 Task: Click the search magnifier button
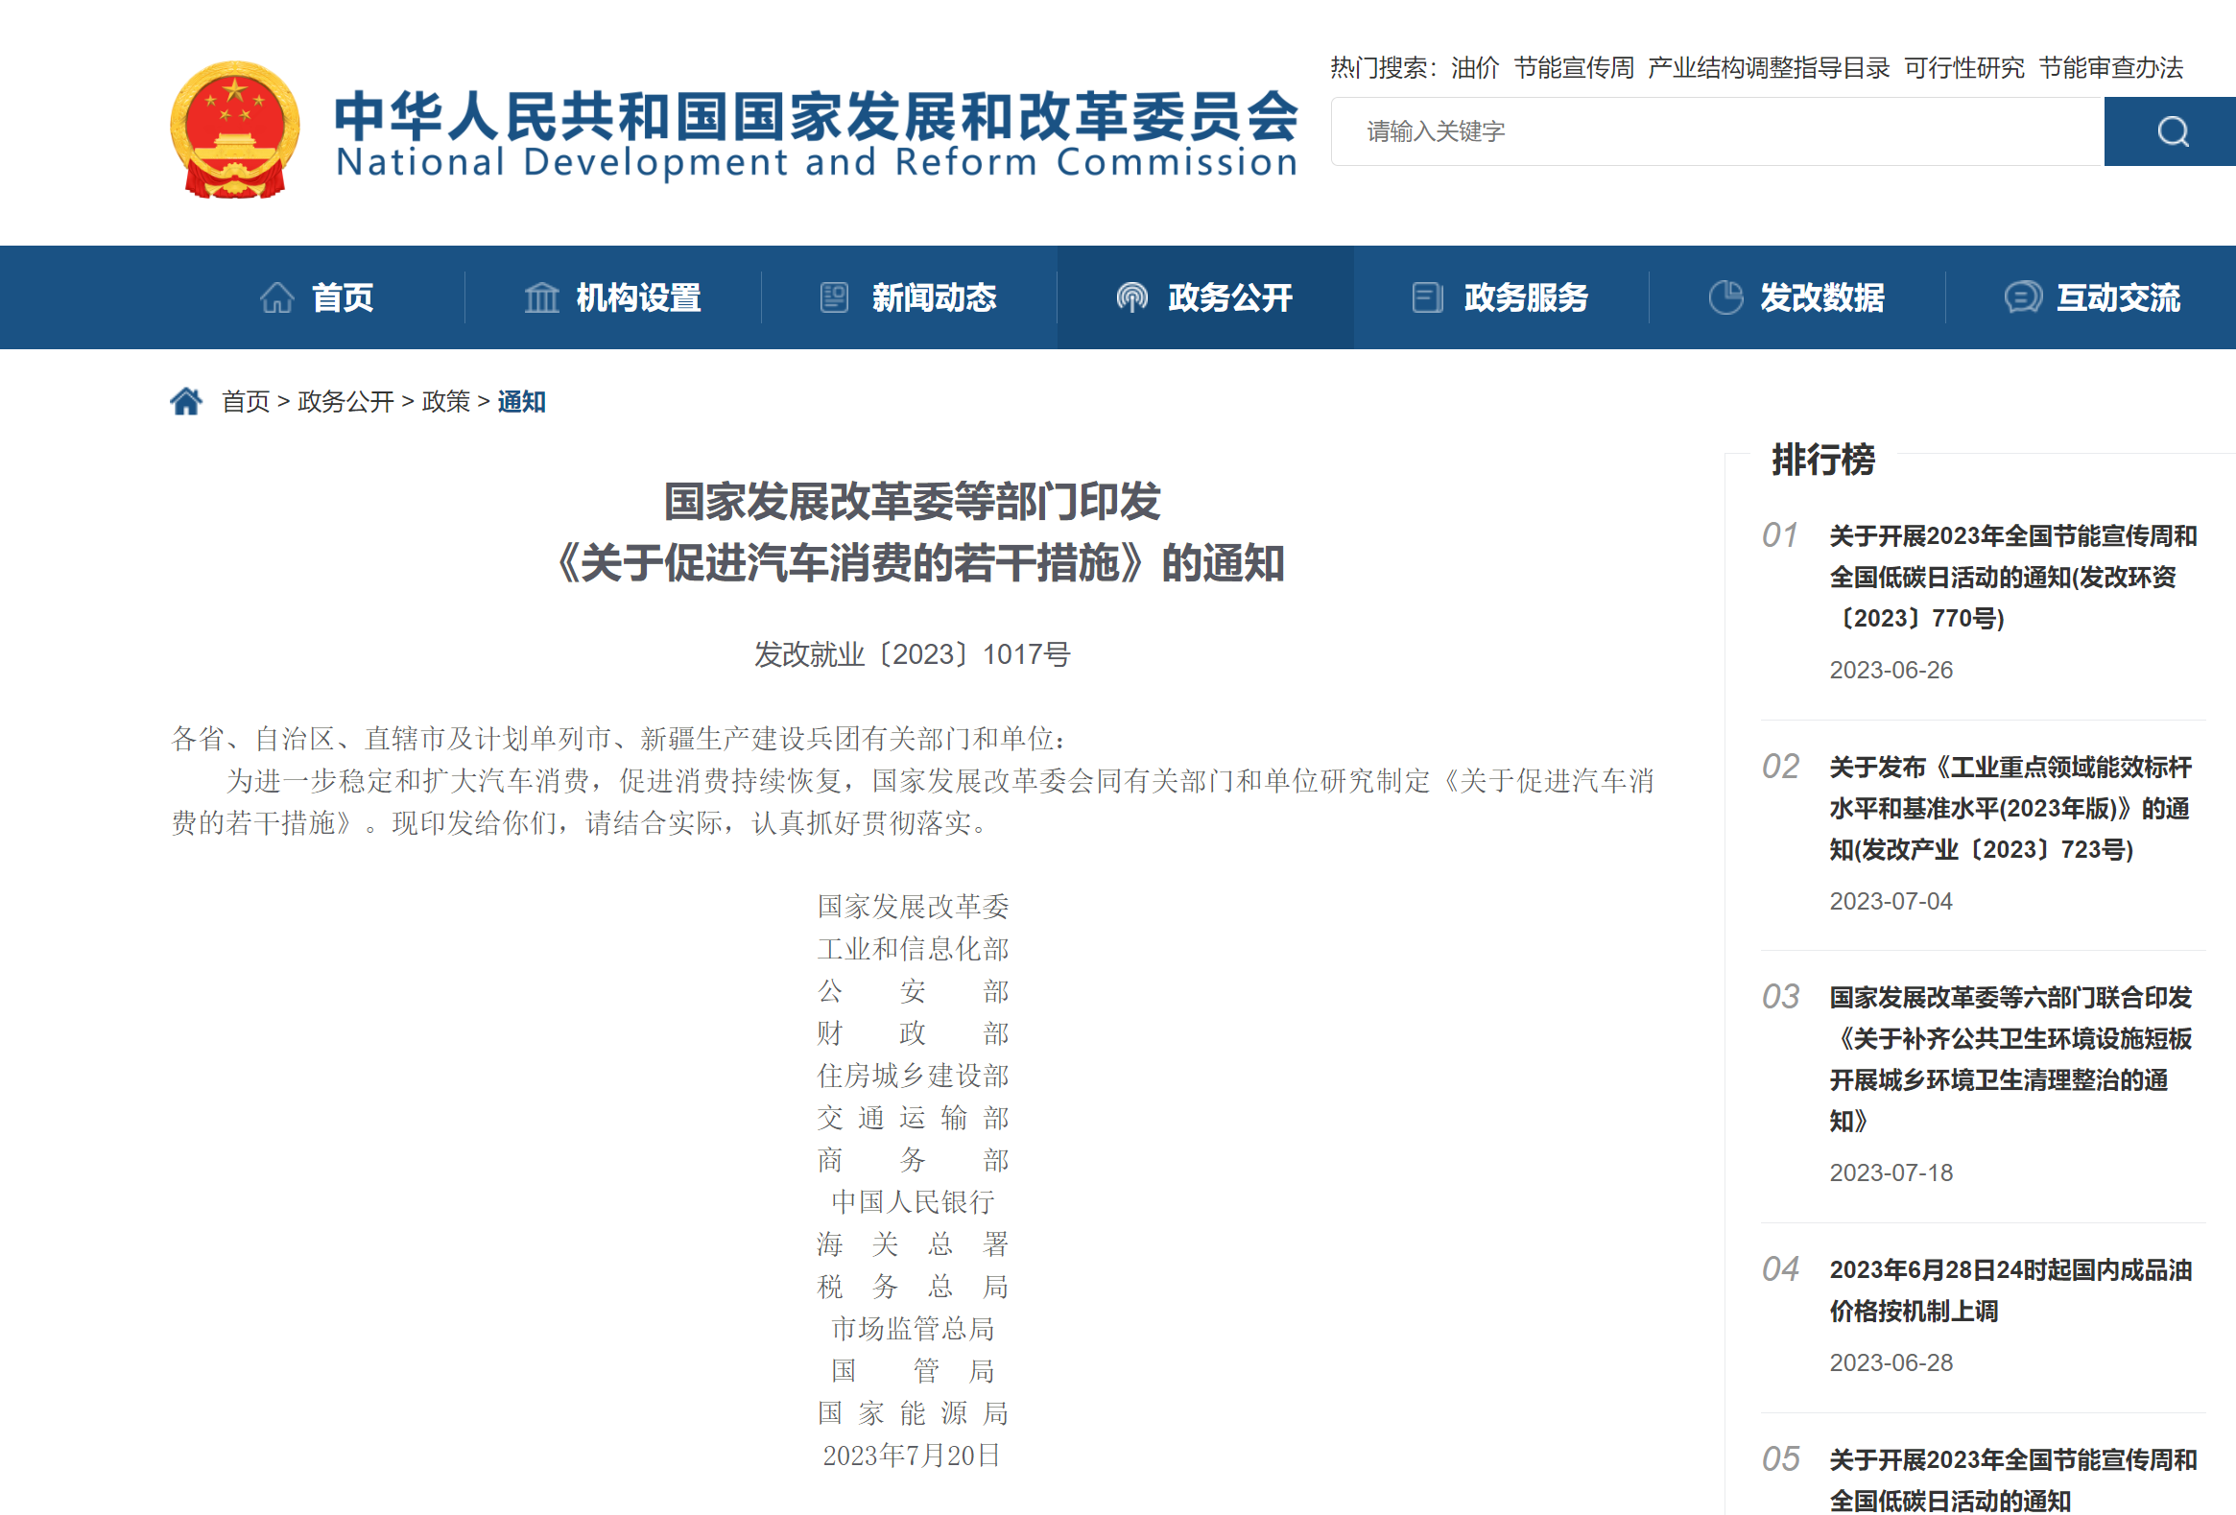coord(2172,130)
